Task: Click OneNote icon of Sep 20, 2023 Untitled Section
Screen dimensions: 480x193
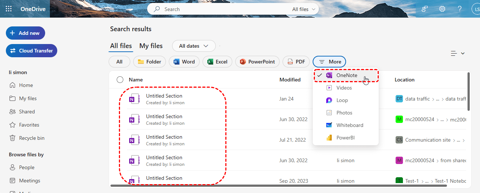Action: point(134,180)
